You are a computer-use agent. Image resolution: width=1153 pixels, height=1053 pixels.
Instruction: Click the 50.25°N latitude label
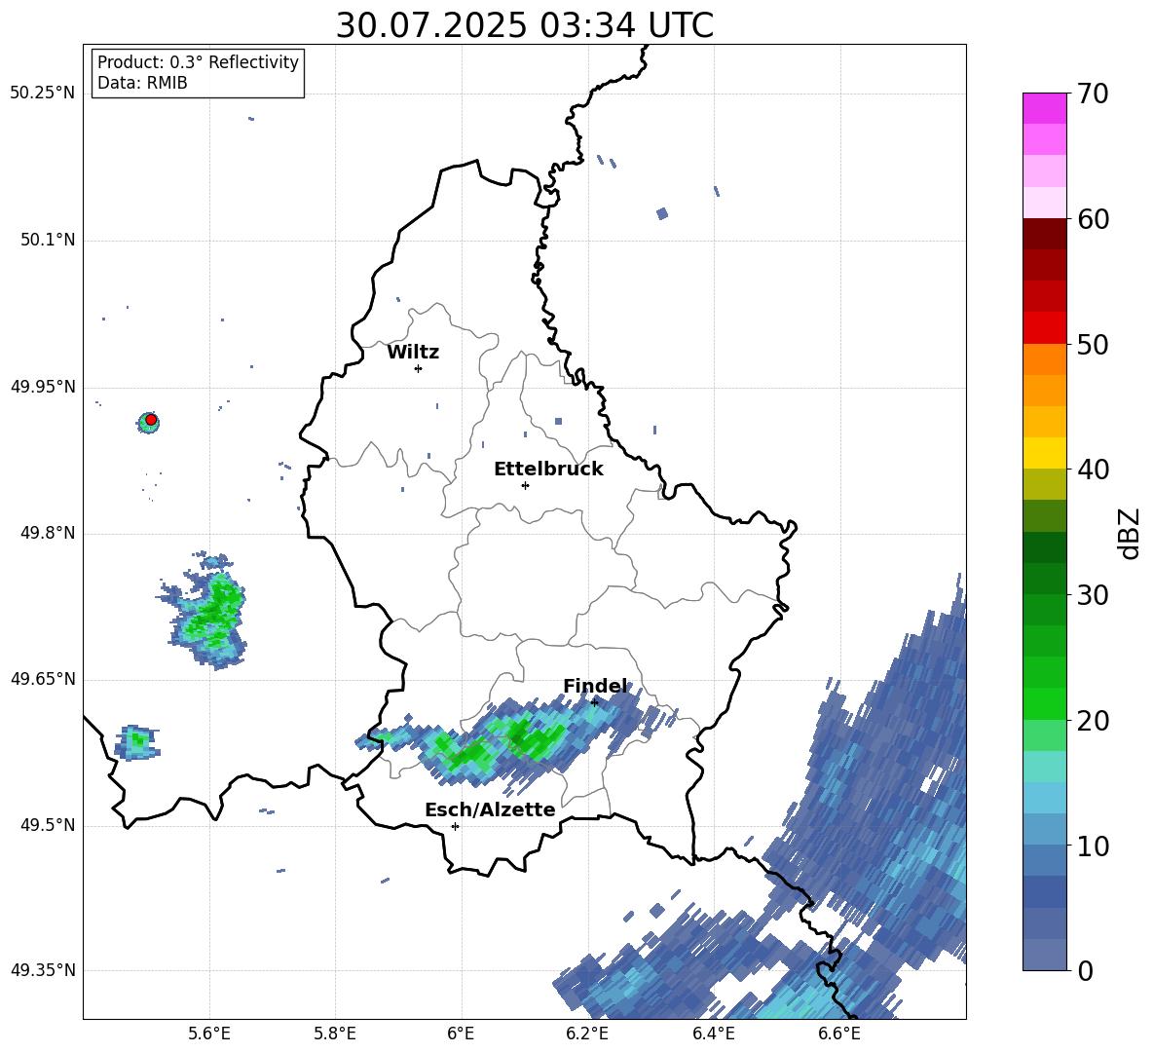(43, 94)
